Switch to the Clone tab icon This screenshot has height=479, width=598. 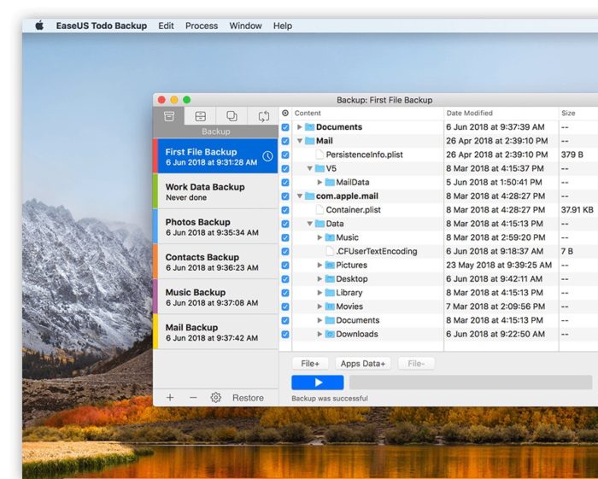232,116
